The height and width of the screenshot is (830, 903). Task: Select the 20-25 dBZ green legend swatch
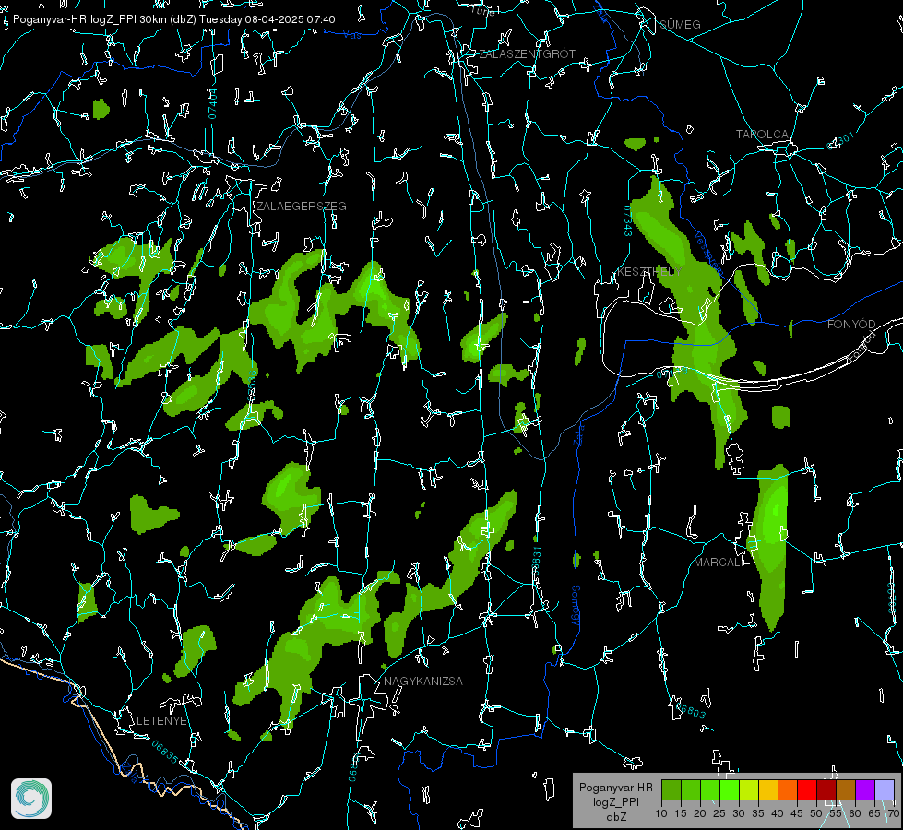click(x=710, y=789)
